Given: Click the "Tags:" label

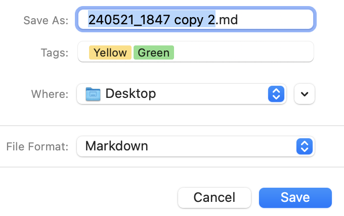Looking at the screenshot, I should click(55, 52).
